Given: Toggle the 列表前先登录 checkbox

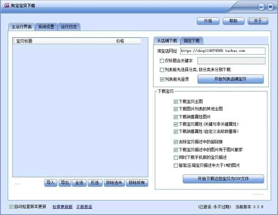Looking at the screenshot, I should [162, 79].
